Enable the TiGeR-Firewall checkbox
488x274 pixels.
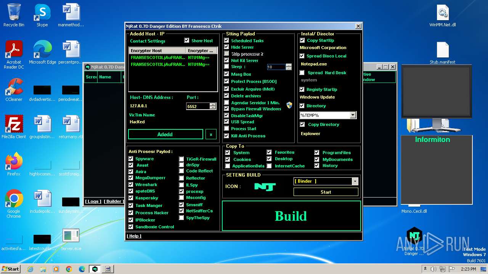point(181,159)
